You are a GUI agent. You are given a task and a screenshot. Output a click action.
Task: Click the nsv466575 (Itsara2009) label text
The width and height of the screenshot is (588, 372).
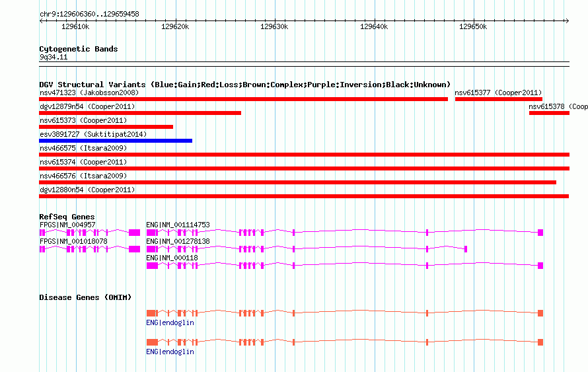pyautogui.click(x=83, y=148)
